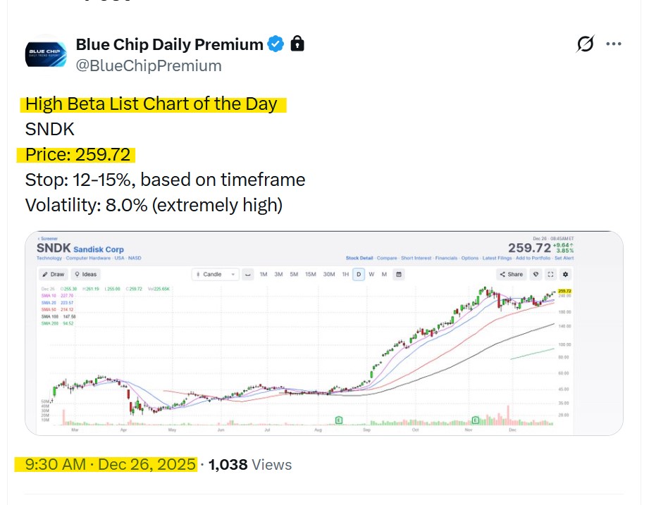Select the Draw tool button

point(53,274)
